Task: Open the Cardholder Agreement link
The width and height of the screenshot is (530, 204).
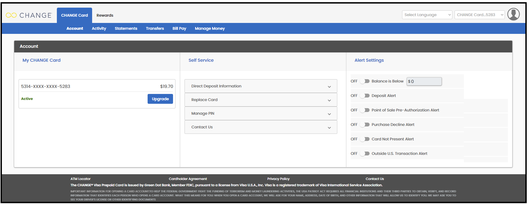Action: 188,179
